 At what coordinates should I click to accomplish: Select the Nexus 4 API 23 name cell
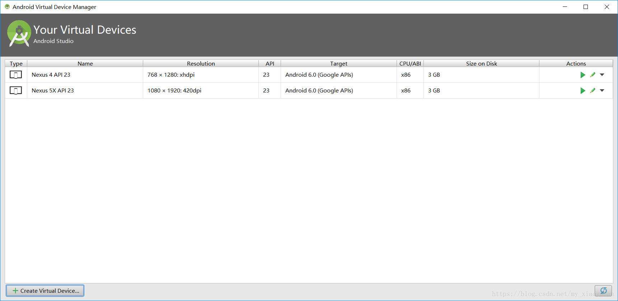pyautogui.click(x=85, y=75)
